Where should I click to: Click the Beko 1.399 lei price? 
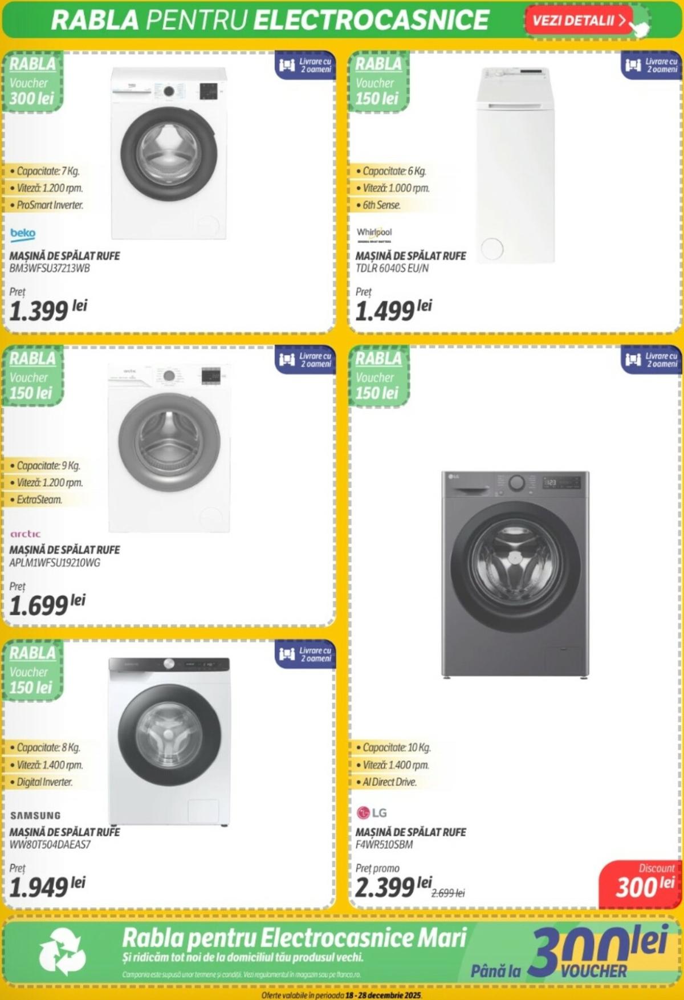tap(48, 310)
